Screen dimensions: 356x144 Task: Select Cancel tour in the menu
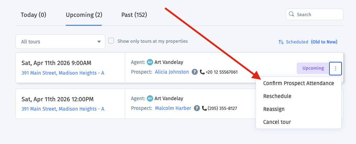coord(277,122)
